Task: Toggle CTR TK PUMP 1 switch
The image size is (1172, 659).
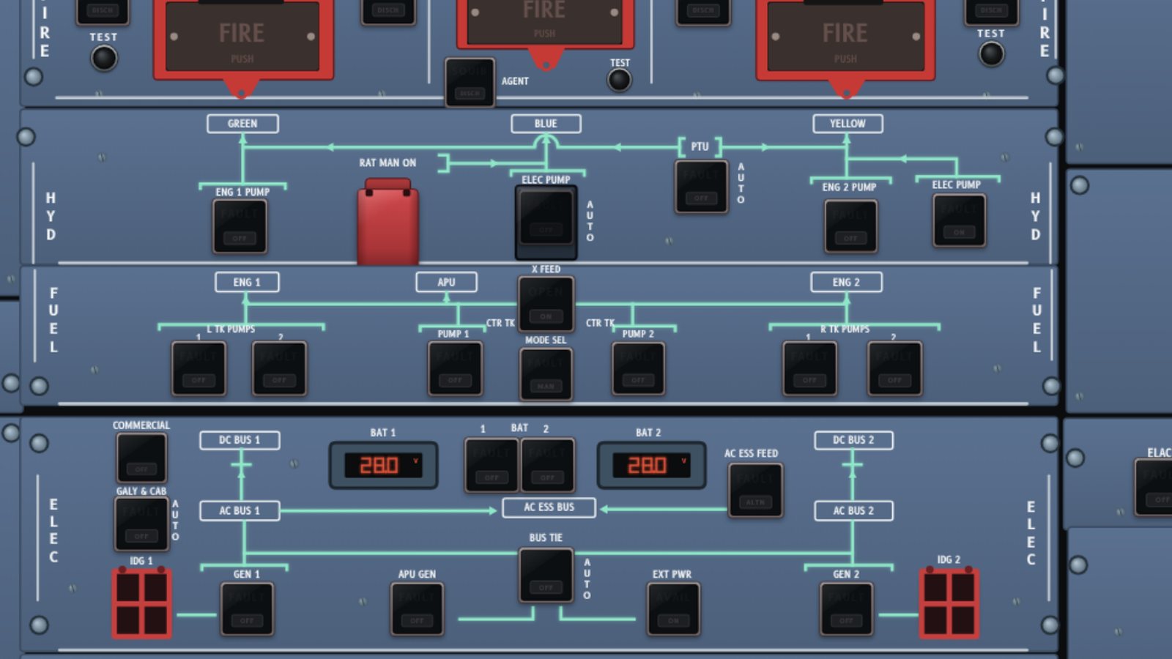Action: point(455,368)
